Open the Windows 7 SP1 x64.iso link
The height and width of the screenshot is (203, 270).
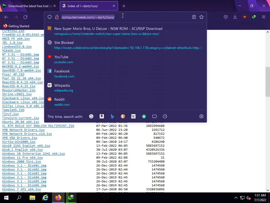[21, 189]
